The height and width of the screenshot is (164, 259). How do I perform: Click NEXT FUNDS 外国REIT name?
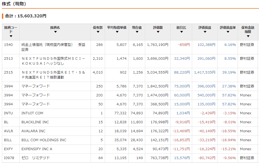click(x=53, y=75)
